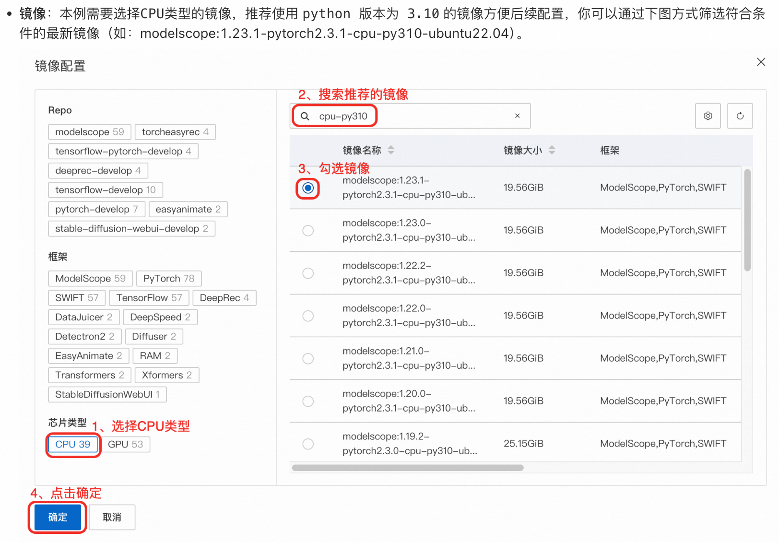Viewport: 779px width, 542px height.
Task: Filter framework by DeepRec 4
Action: pos(224,298)
